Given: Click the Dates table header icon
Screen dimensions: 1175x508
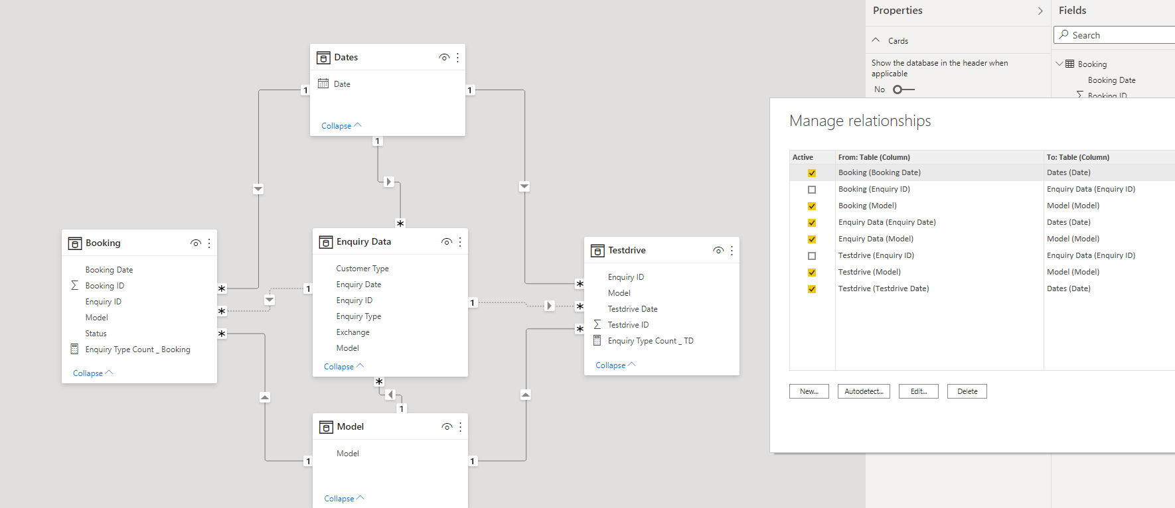Looking at the screenshot, I should pyautogui.click(x=323, y=58).
